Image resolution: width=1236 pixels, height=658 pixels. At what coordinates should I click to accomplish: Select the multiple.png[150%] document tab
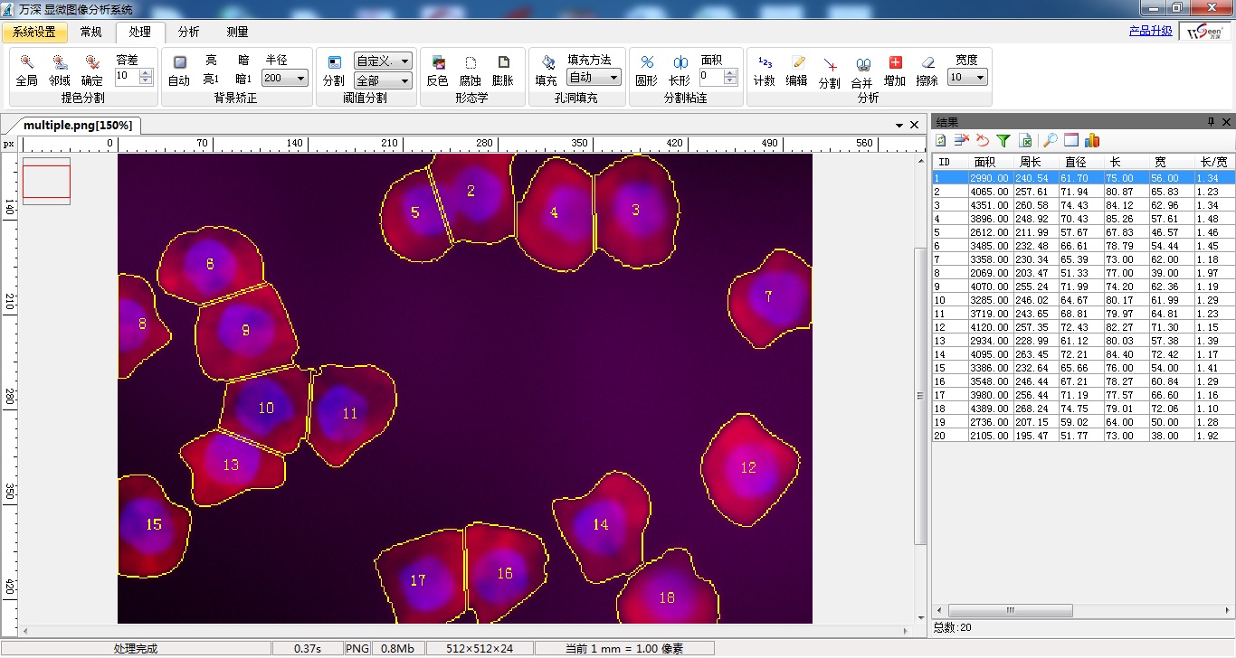78,125
